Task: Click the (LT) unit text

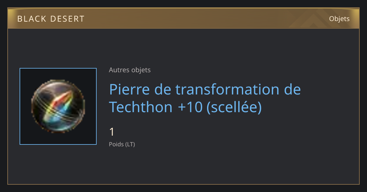Action: click(130, 144)
